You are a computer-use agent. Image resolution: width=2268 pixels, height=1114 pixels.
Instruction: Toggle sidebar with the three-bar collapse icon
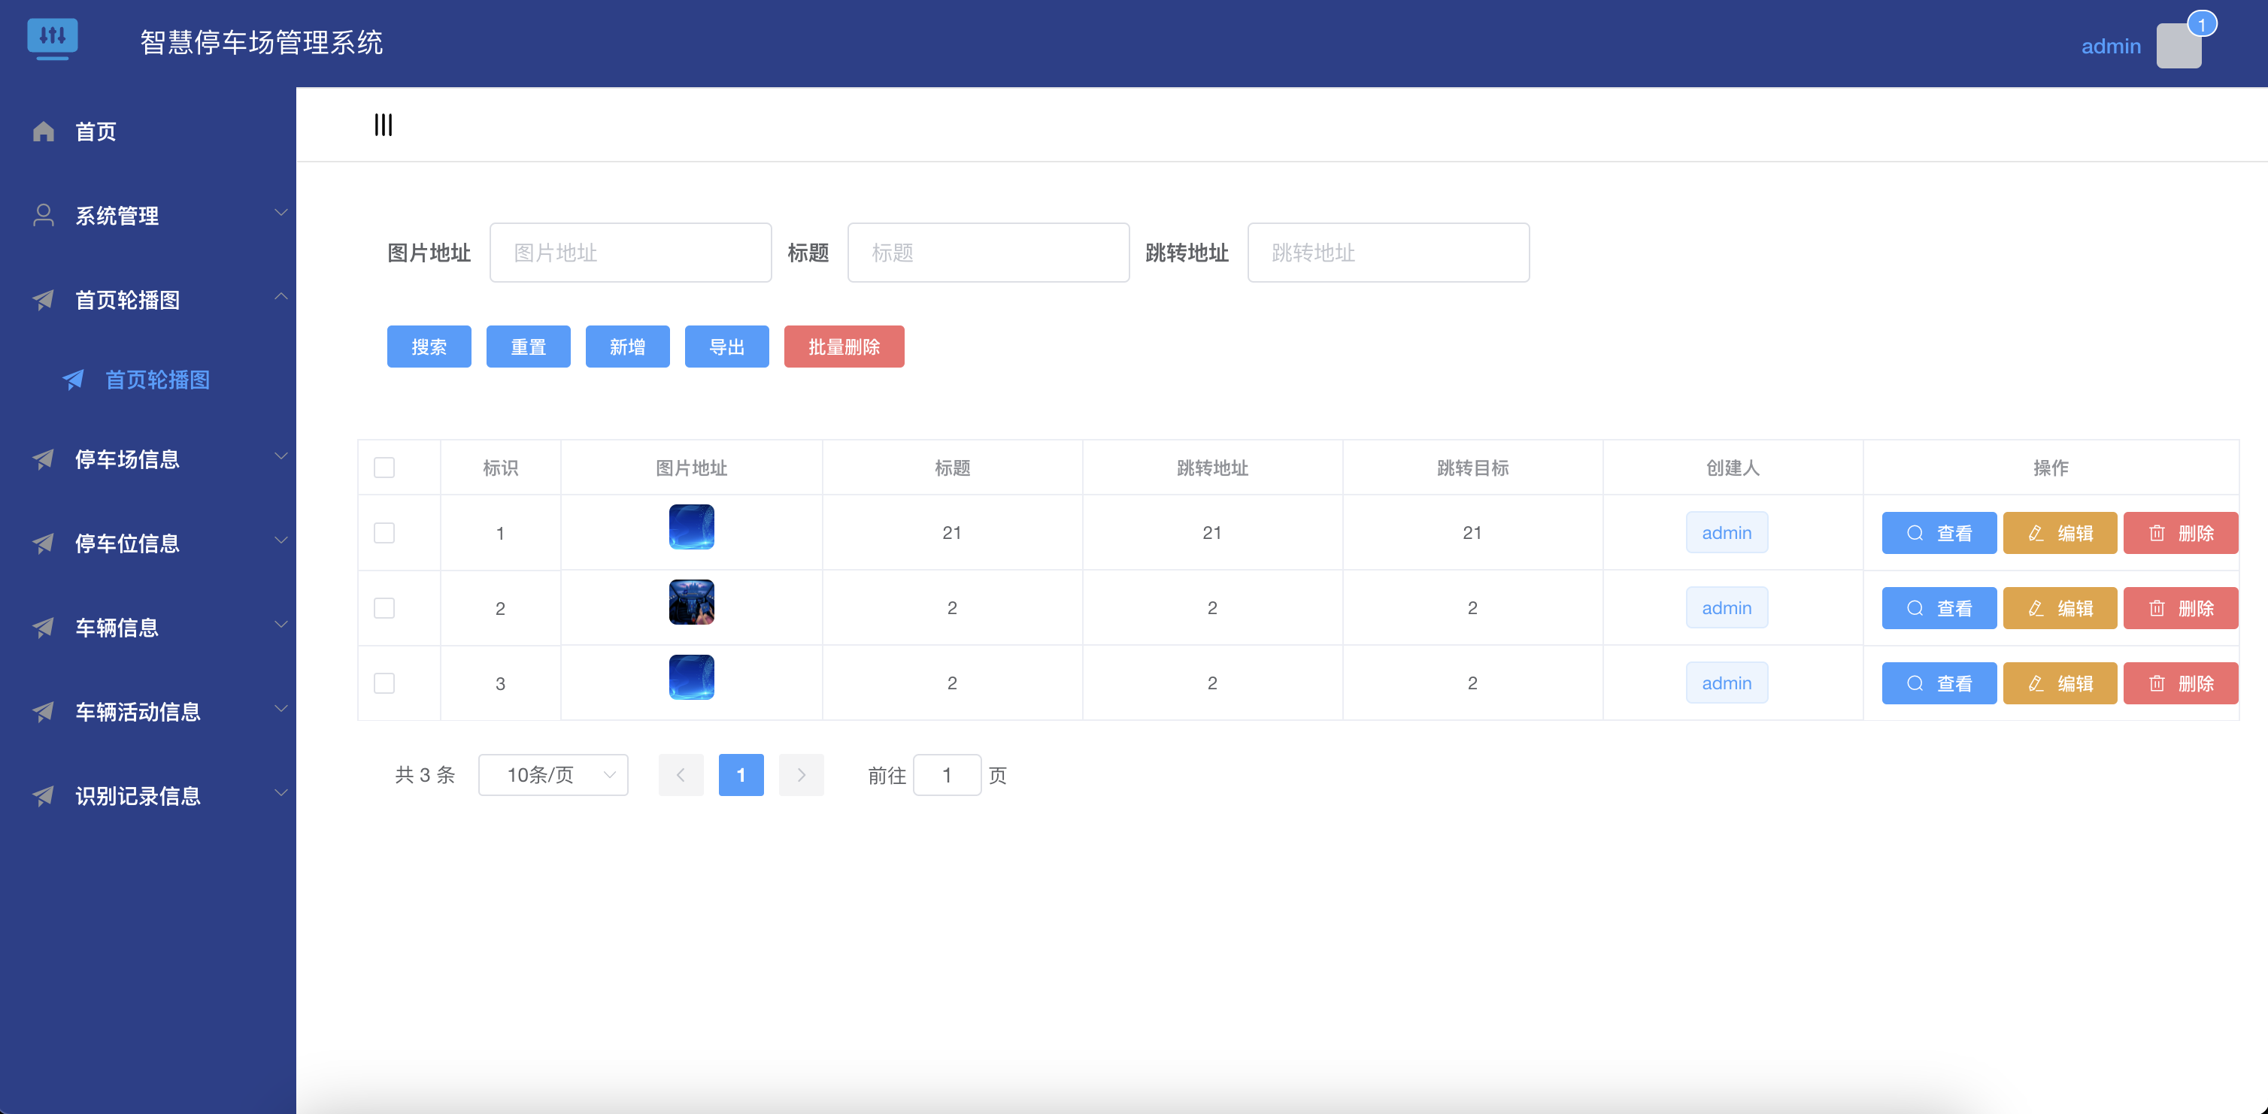point(383,125)
